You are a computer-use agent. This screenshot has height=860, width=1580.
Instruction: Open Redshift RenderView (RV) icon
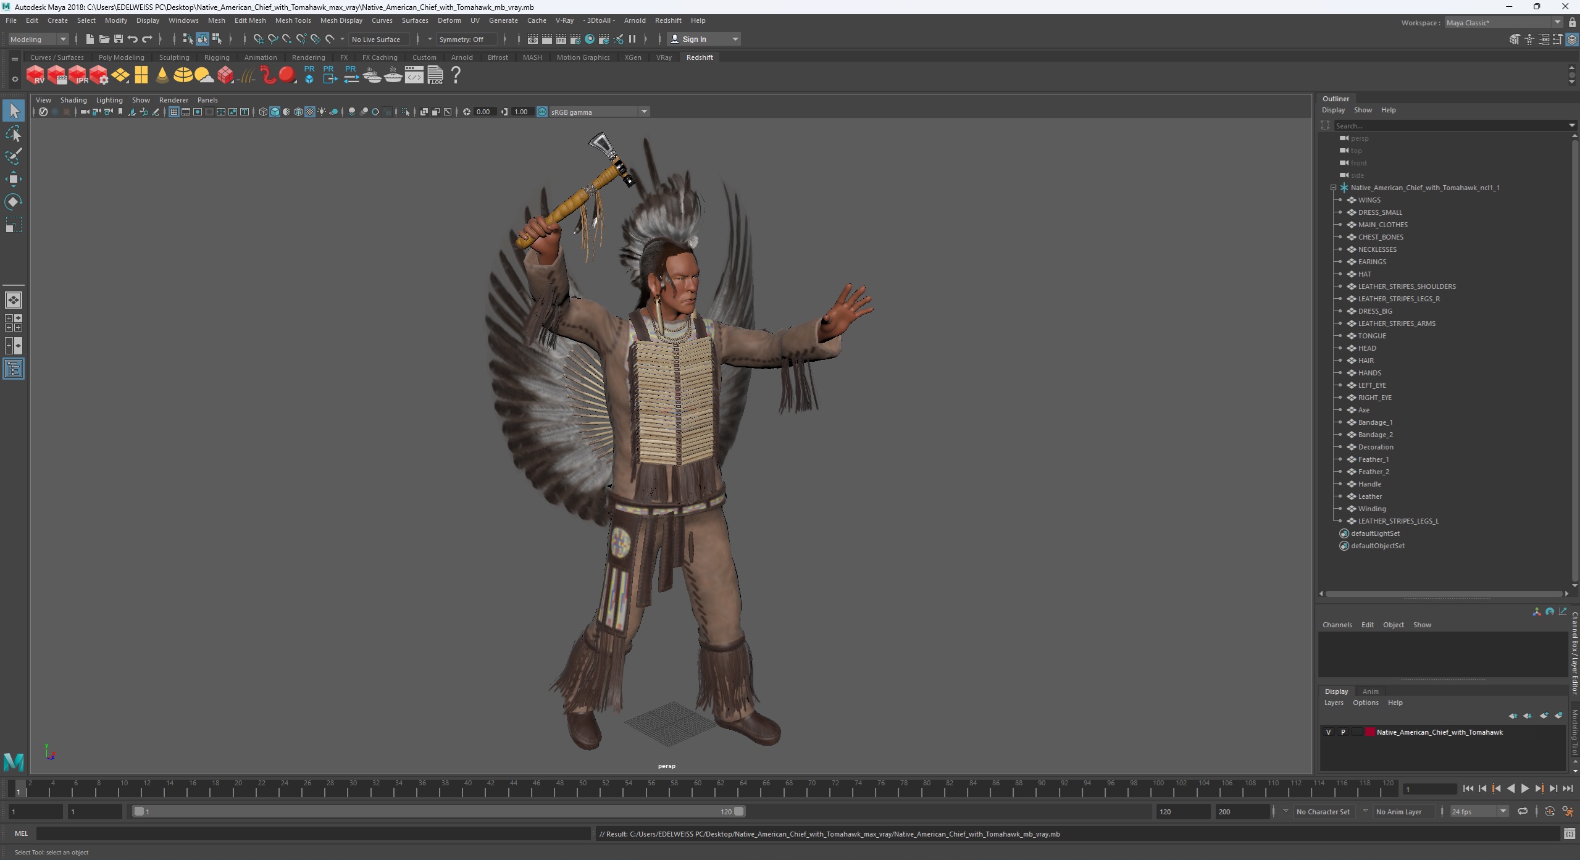point(35,75)
